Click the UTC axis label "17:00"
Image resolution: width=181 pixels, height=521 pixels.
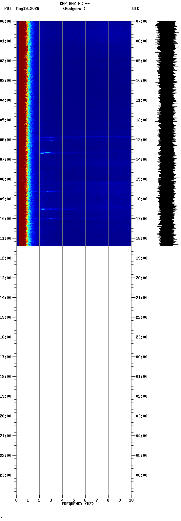pyautogui.click(x=142, y=219)
